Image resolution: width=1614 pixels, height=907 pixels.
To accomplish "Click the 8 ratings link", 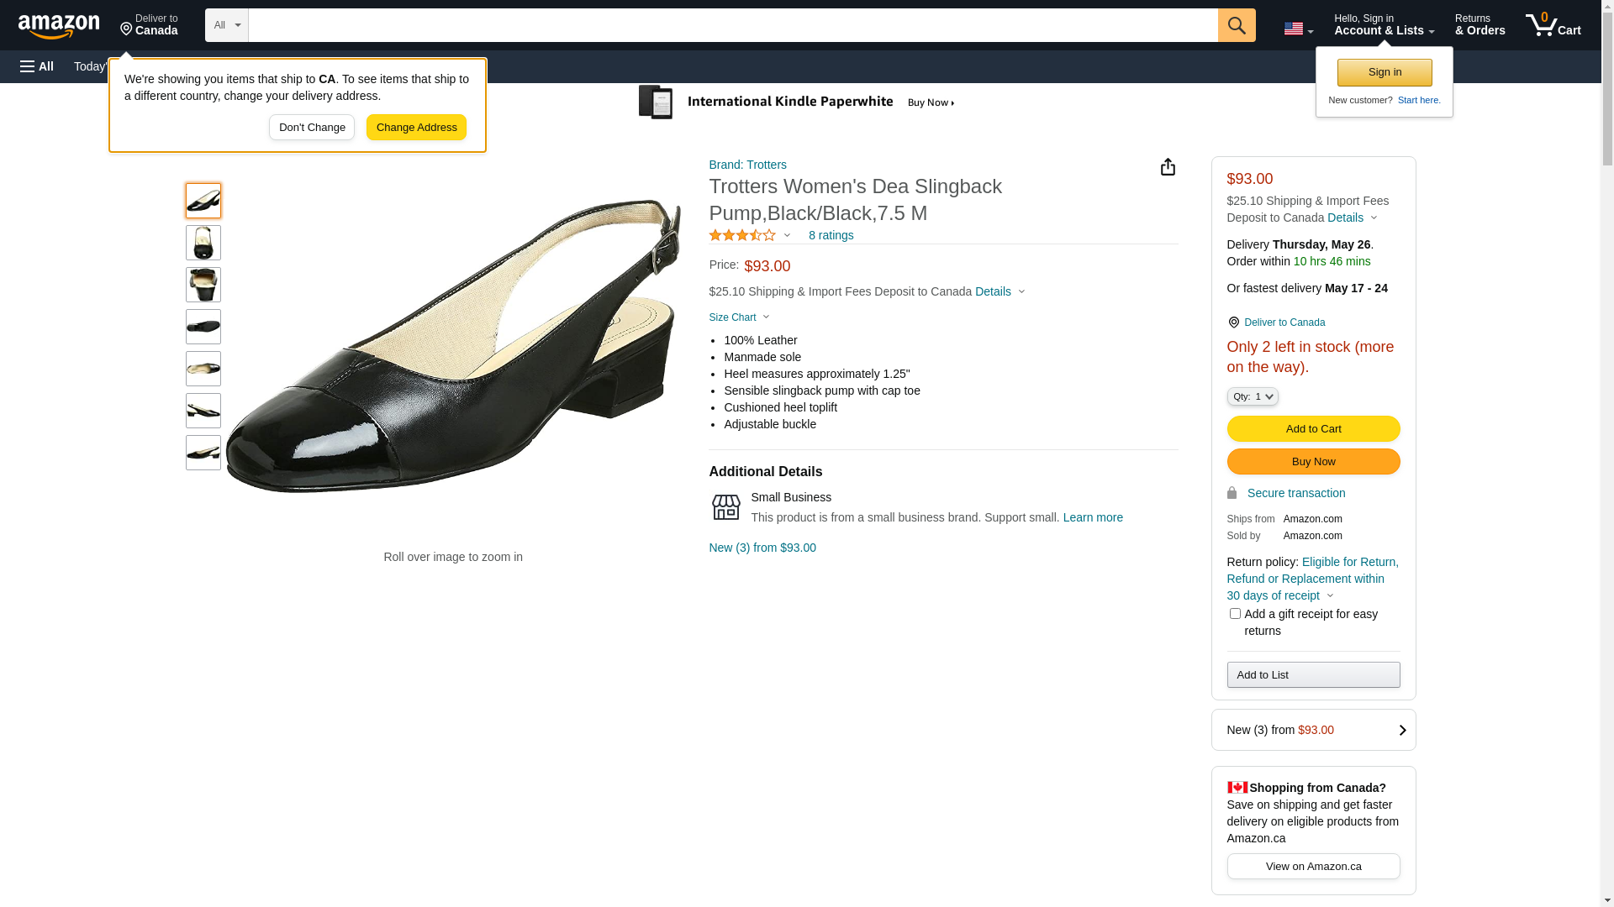I will coord(831,236).
